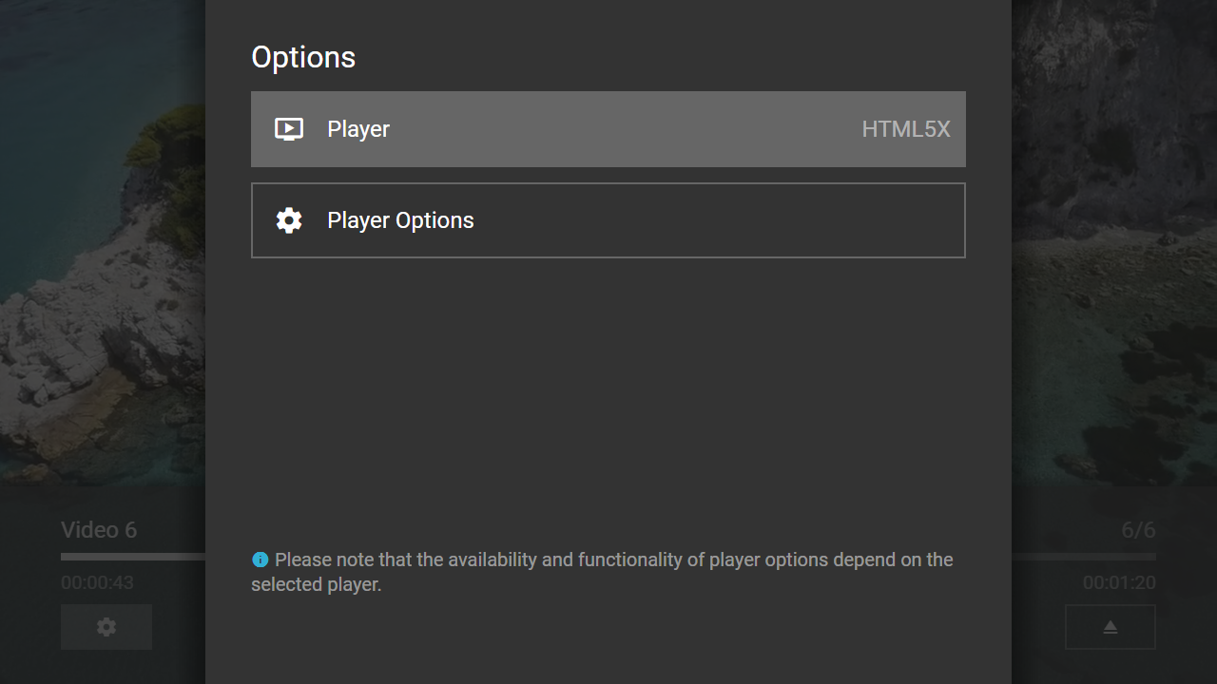Click the 00:00:43 elapsed time
The image size is (1217, 684).
point(97,583)
